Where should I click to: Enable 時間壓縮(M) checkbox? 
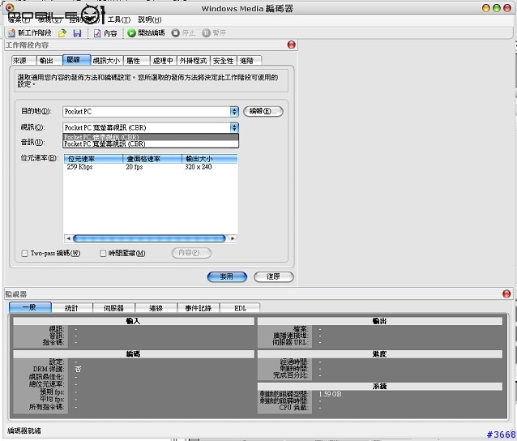tap(103, 253)
